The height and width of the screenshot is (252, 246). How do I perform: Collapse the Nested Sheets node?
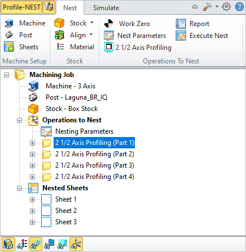click(19, 188)
